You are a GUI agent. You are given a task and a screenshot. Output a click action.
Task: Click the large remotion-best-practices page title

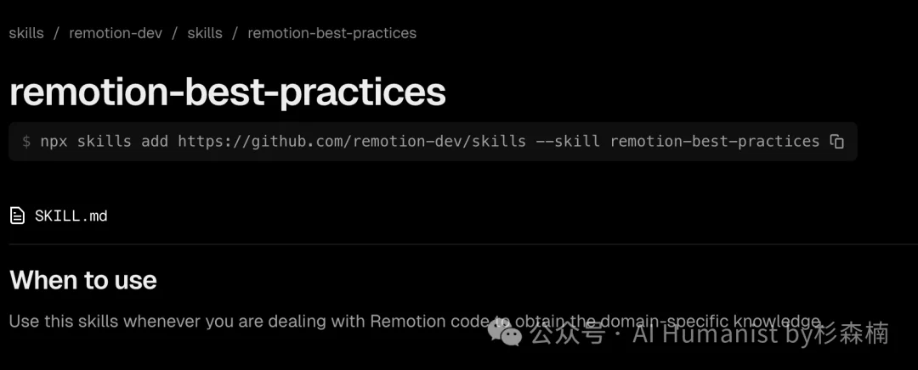coord(227,92)
